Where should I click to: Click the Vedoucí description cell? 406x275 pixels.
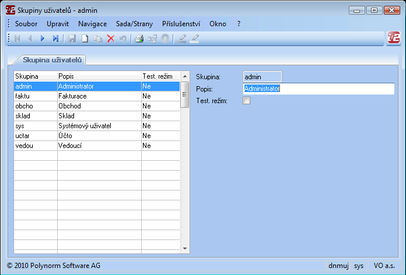point(99,146)
